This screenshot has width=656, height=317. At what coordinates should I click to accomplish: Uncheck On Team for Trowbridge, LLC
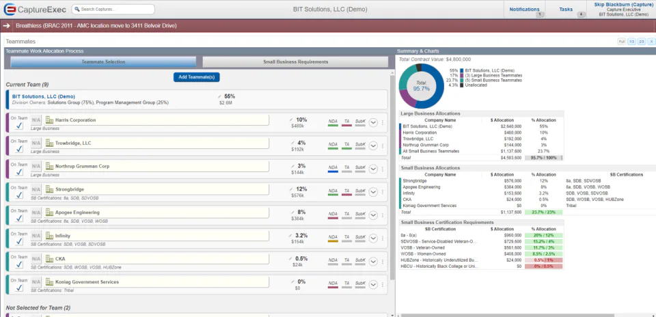[x=19, y=149]
